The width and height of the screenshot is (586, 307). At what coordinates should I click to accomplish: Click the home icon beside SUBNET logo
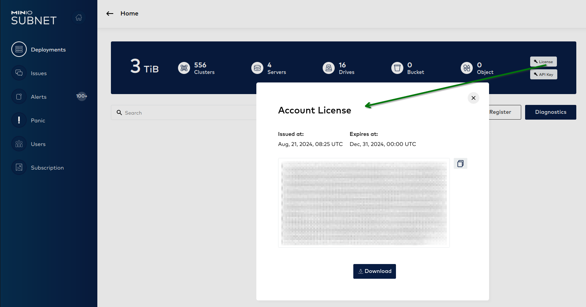79,17
